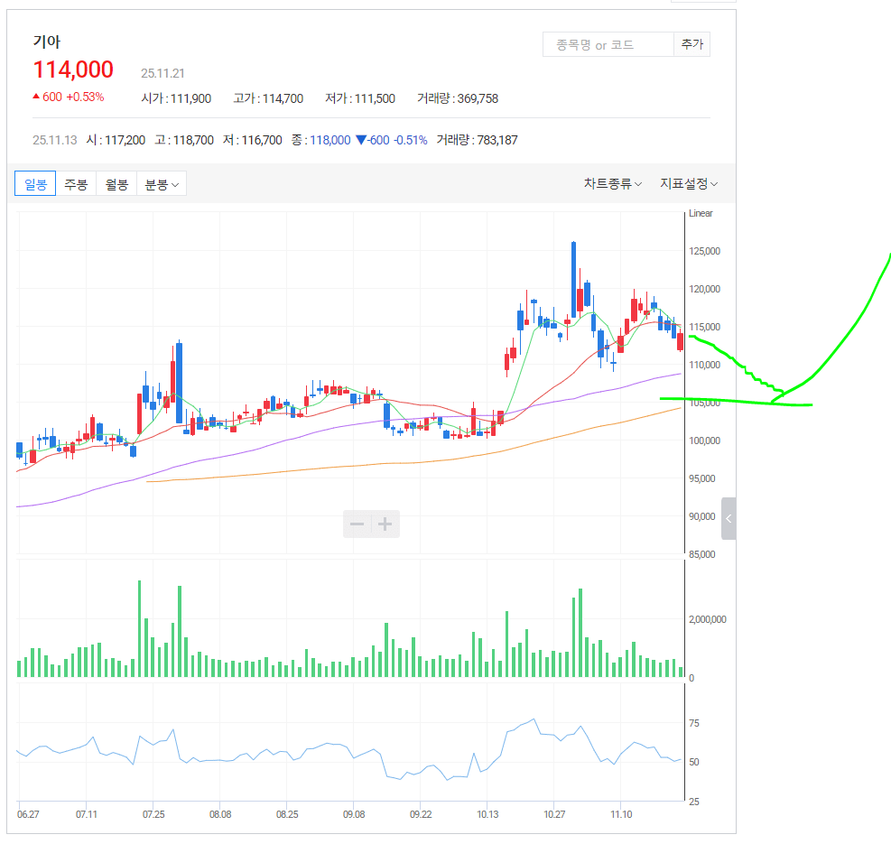
Task: Click the -0.51% change value
Action: point(411,140)
